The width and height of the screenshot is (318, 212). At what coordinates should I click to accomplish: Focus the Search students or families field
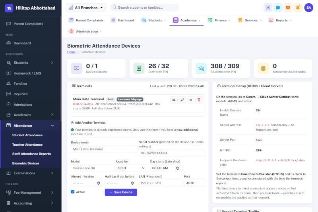coord(145,8)
